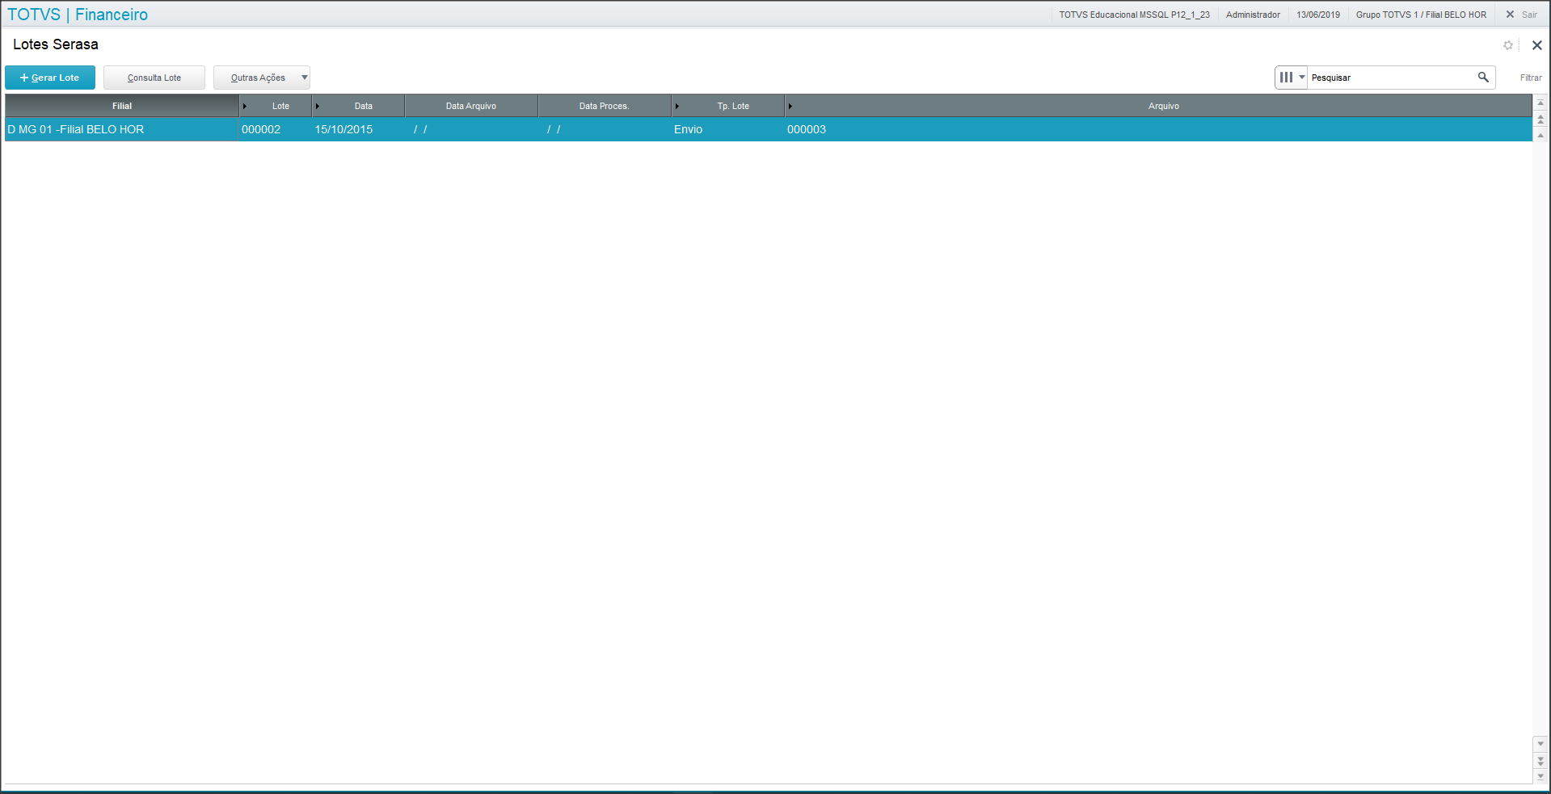Open the Consulta Lote button
This screenshot has width=1551, height=794.
154,78
